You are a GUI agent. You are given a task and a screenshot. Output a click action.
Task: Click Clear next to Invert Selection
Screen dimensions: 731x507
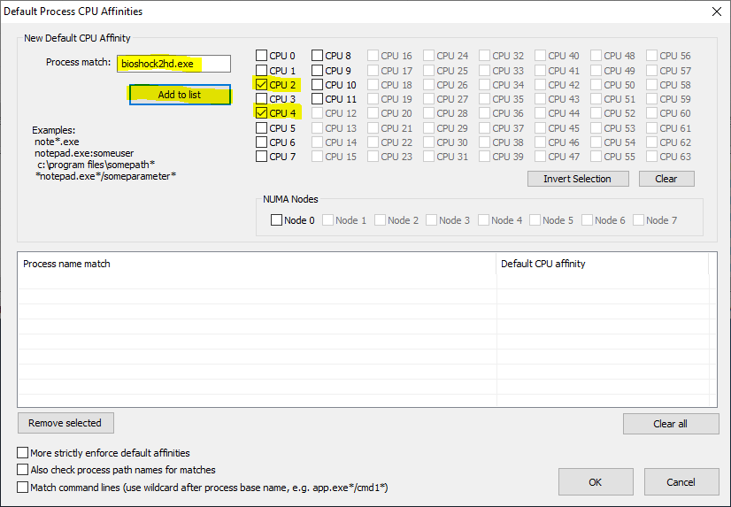pyautogui.click(x=666, y=179)
